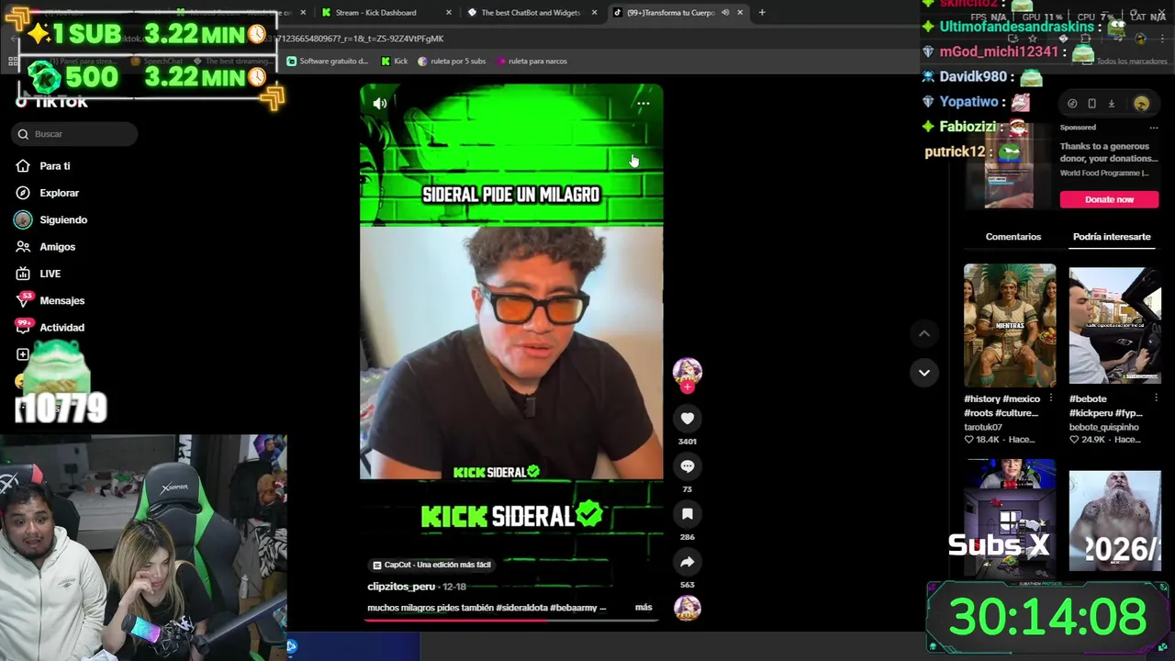Switch to Podría interesarte tab
Screen dimensions: 1175x661
point(1112,237)
